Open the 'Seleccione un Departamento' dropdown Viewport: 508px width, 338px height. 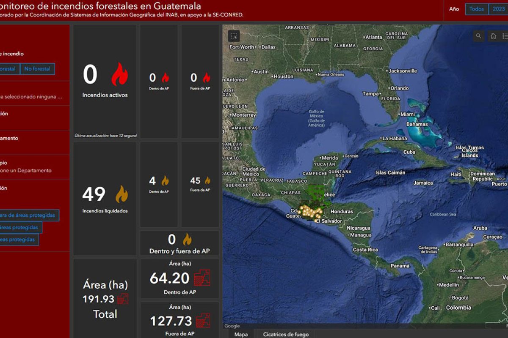26,171
